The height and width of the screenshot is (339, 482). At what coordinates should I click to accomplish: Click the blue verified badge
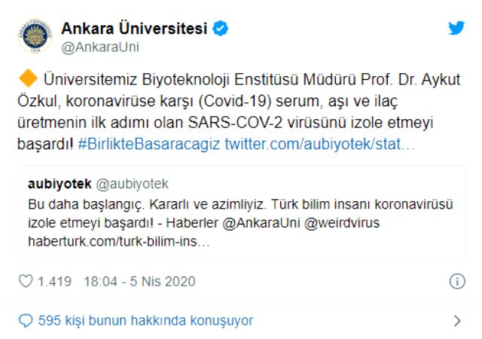(220, 29)
